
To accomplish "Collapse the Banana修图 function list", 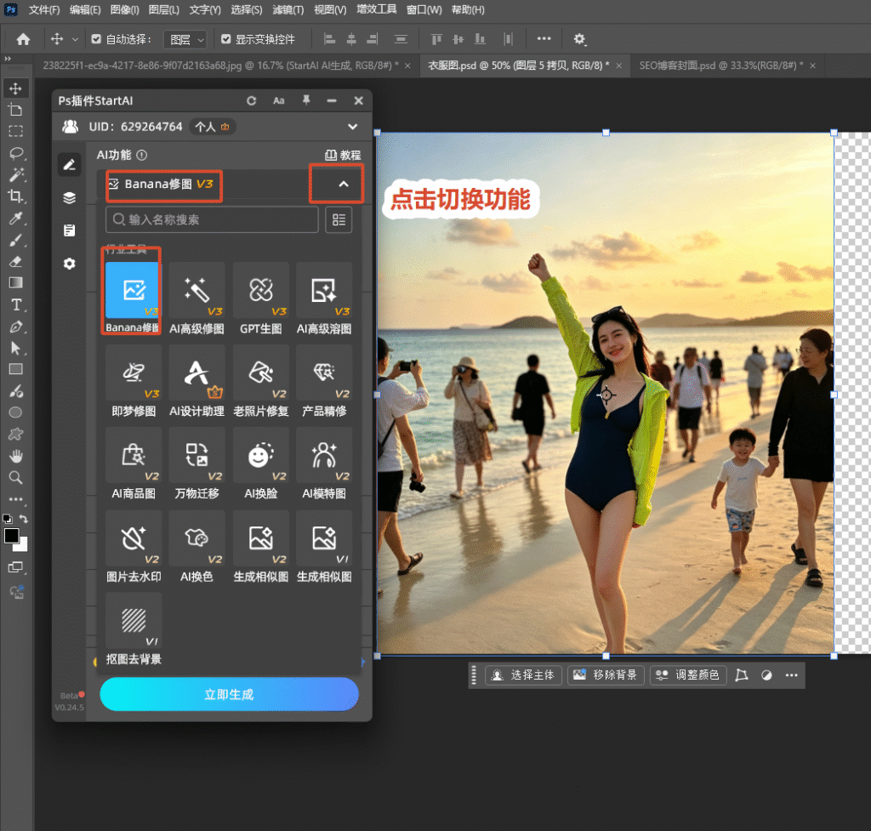I will pos(344,184).
